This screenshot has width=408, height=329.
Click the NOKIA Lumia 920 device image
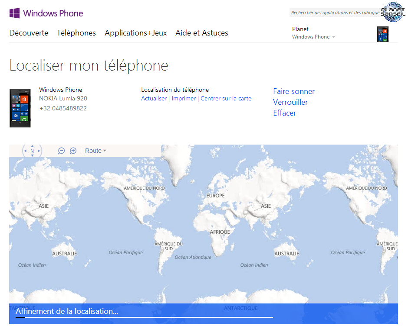(x=20, y=108)
